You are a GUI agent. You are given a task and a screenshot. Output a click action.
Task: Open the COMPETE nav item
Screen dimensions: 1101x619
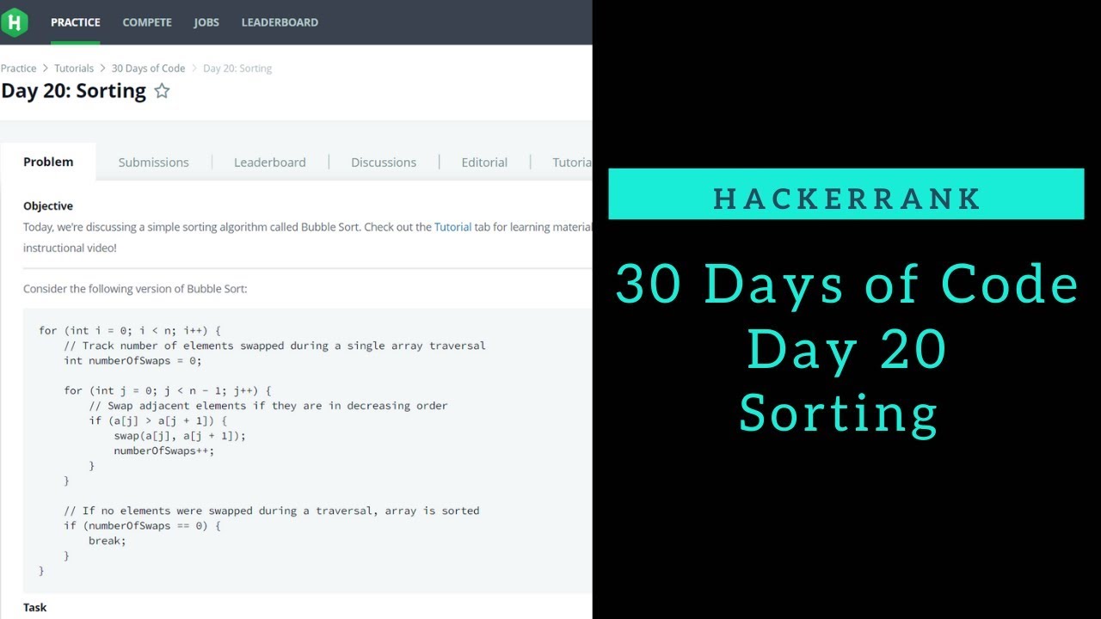(147, 22)
